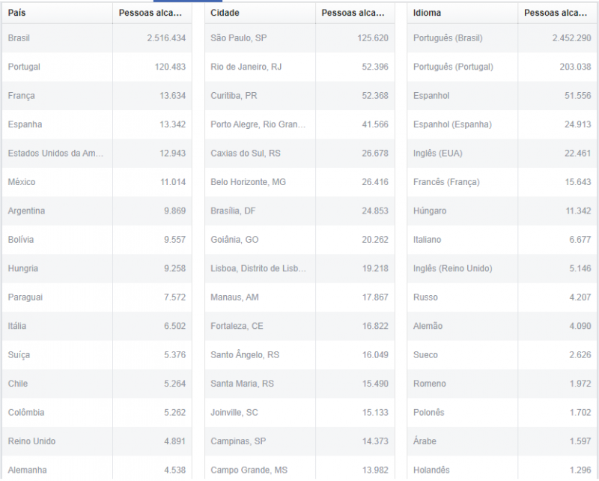Select the Estados Unidos da Am… row
The height and width of the screenshot is (481, 599).
(x=55, y=154)
